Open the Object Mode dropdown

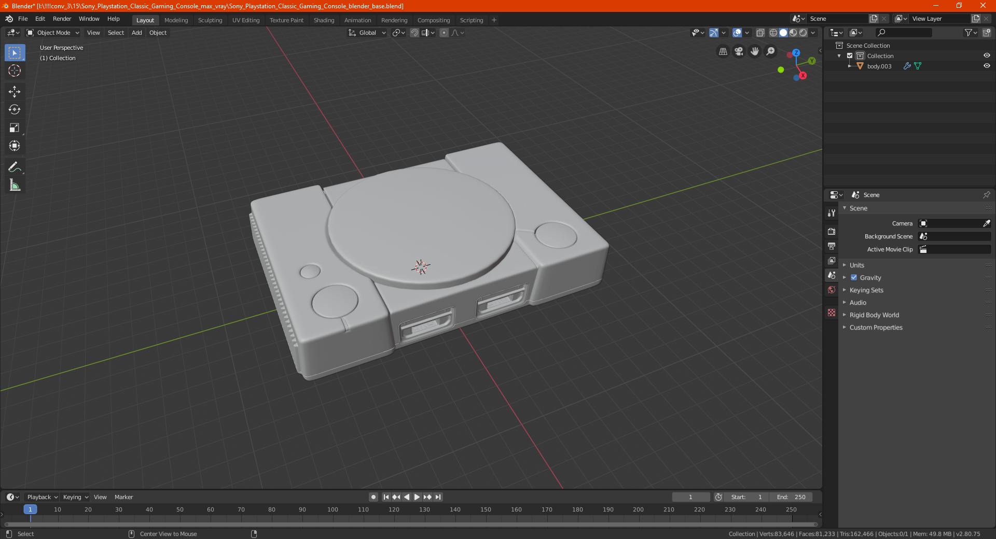coord(53,33)
